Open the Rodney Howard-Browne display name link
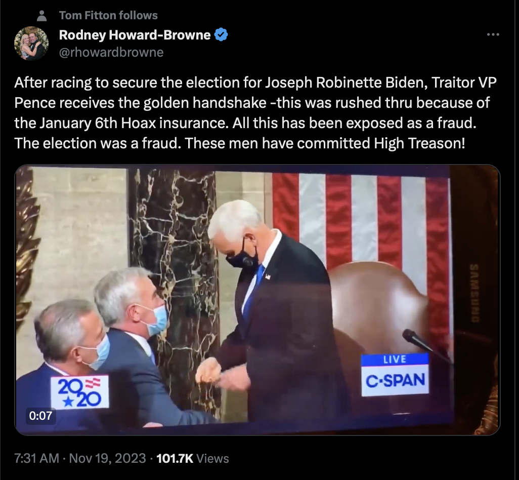 (x=135, y=35)
